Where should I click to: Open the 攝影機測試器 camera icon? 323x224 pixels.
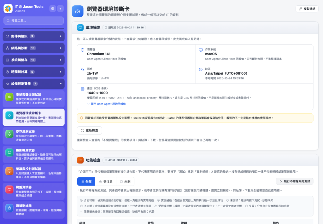pyautogui.click(x=9, y=152)
